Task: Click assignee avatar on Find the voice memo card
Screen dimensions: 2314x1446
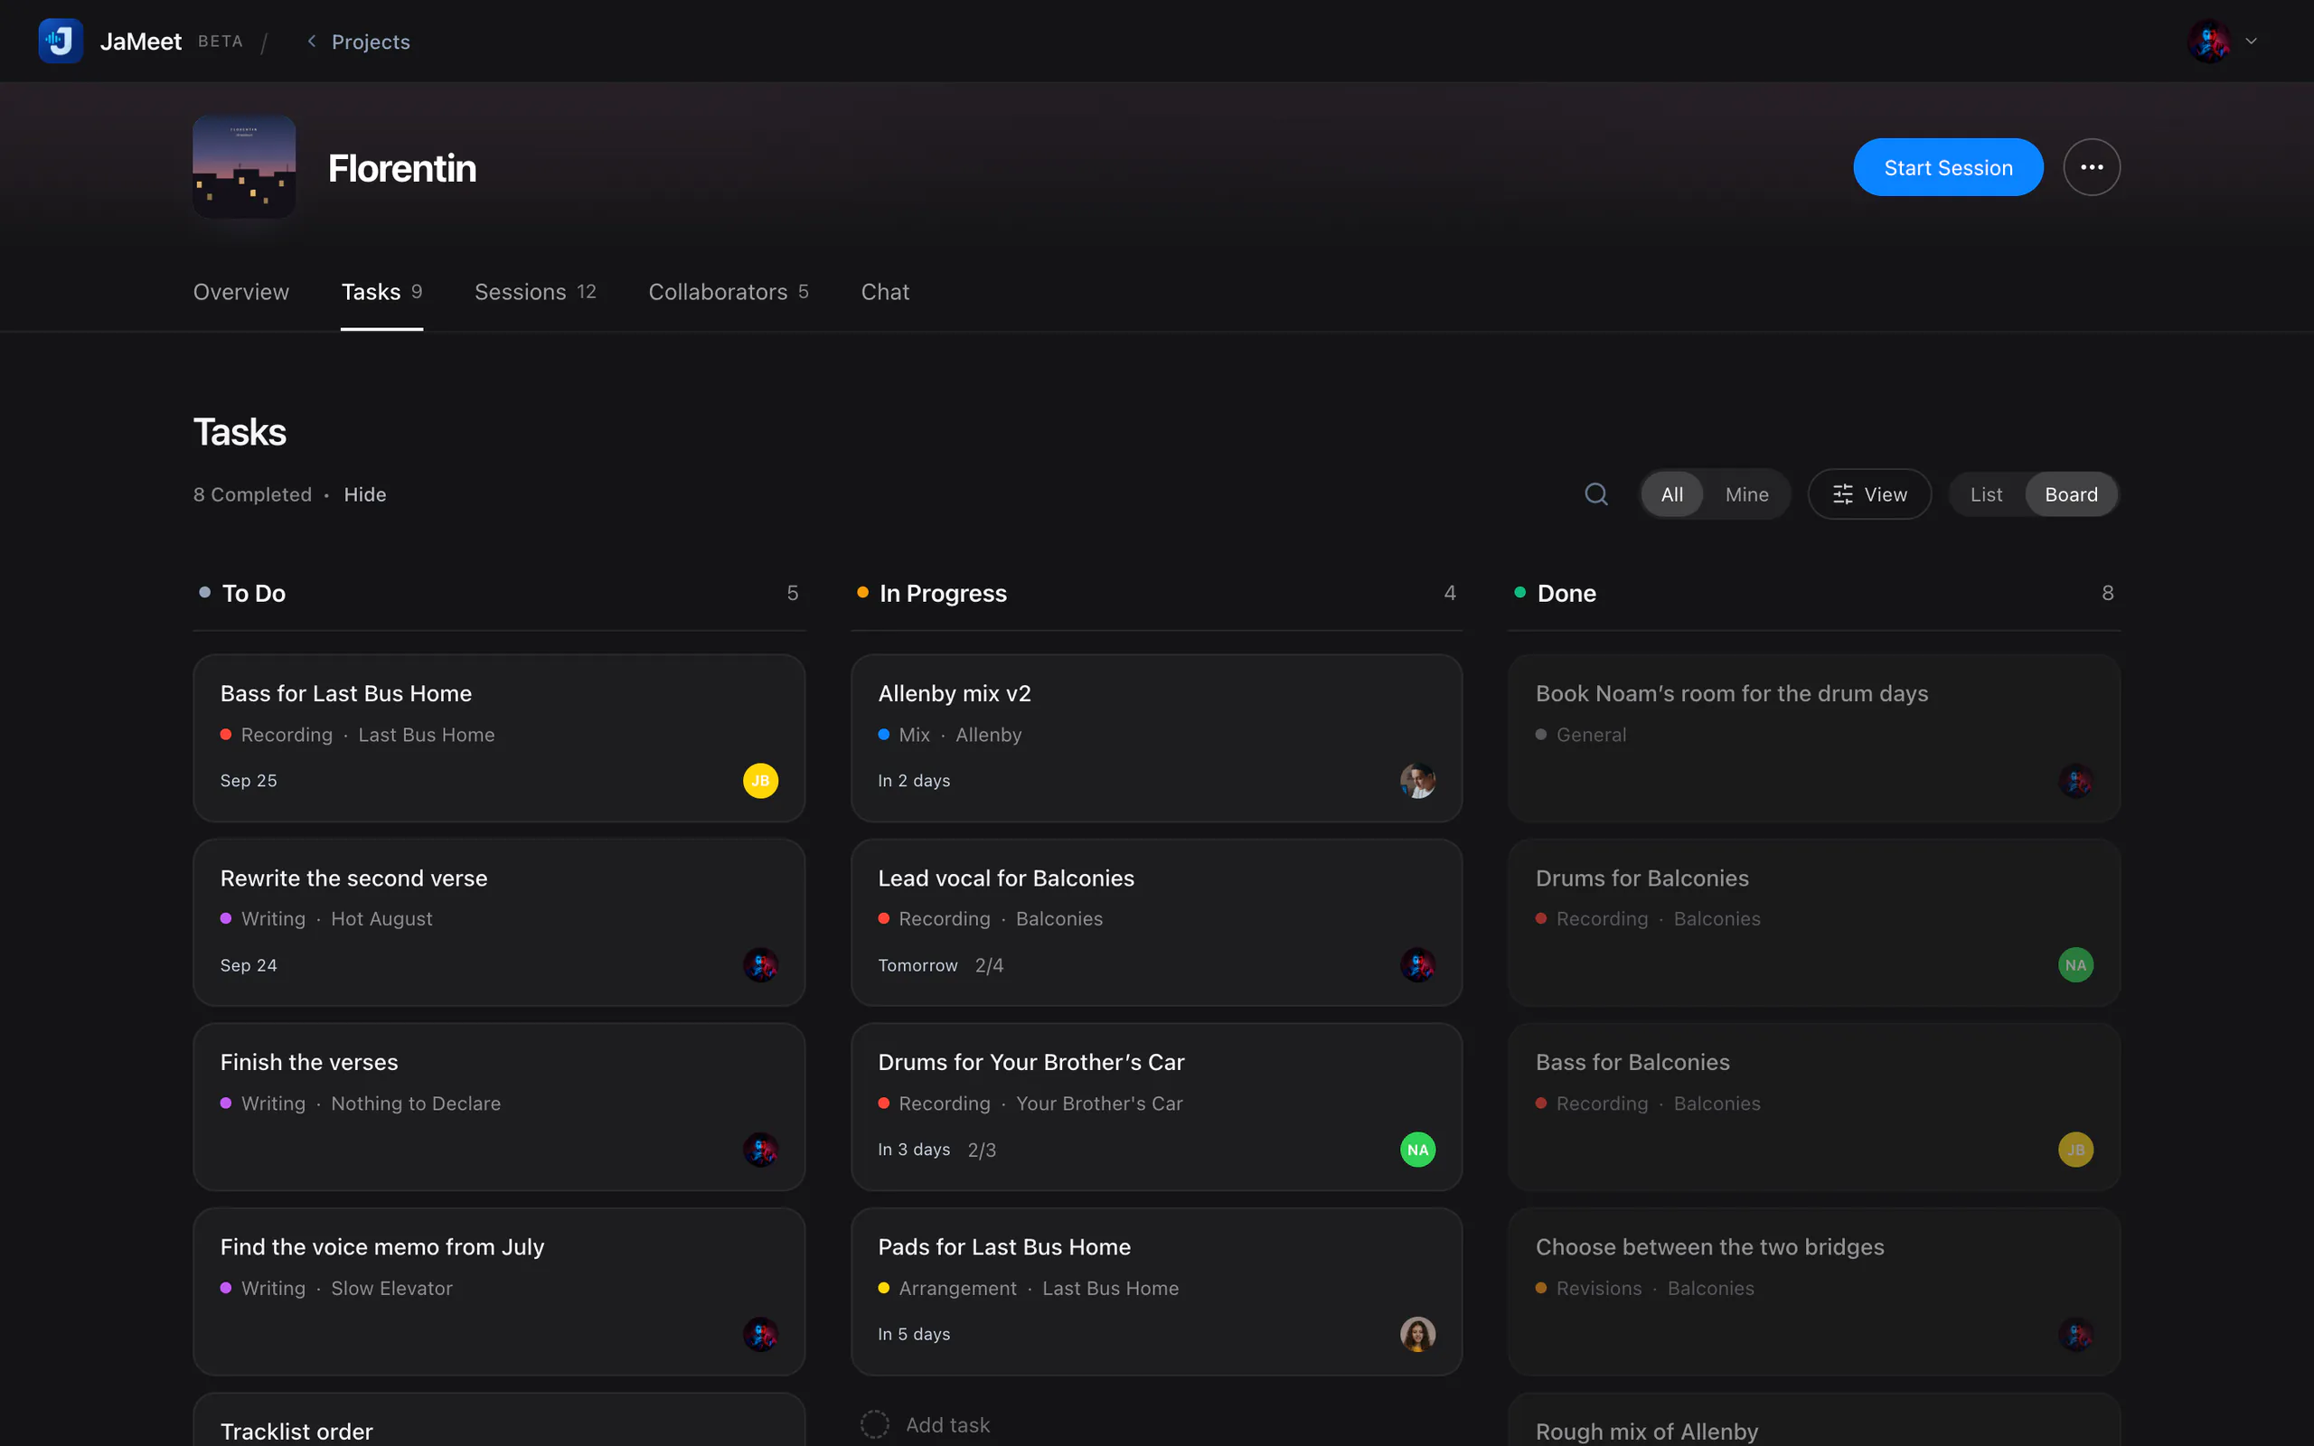Action: pyautogui.click(x=760, y=1334)
